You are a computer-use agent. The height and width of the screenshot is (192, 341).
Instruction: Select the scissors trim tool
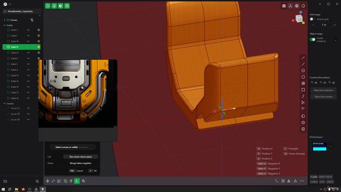pyautogui.click(x=303, y=102)
